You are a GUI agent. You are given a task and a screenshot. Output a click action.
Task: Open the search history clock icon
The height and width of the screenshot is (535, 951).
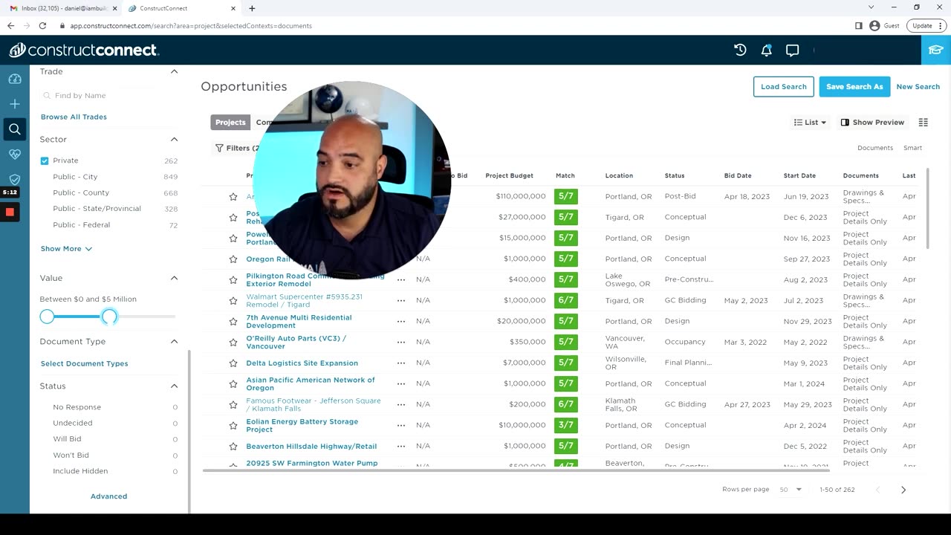pyautogui.click(x=740, y=50)
